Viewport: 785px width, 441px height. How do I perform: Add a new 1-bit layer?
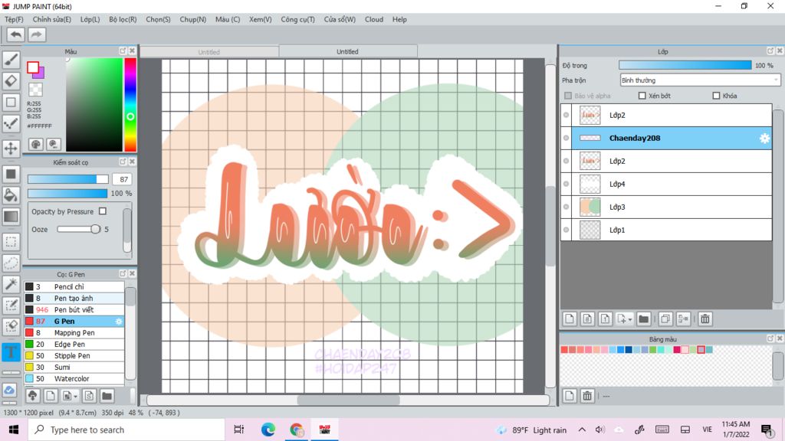(x=606, y=319)
